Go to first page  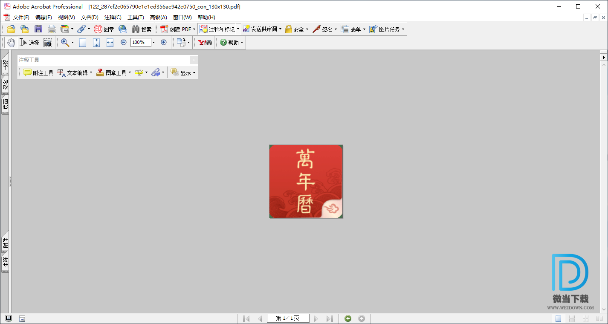(x=246, y=318)
